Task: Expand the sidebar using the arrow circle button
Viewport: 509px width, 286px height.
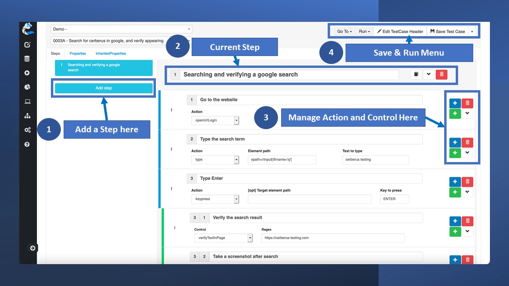Action: (x=33, y=248)
